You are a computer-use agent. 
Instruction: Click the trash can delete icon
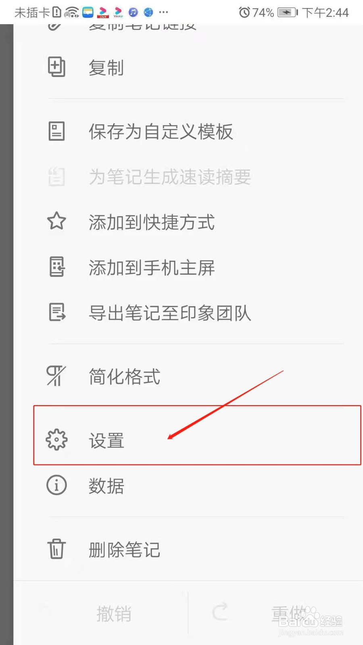[x=56, y=549]
